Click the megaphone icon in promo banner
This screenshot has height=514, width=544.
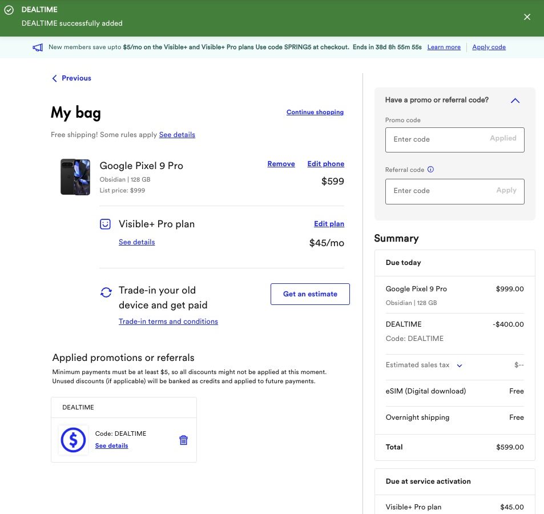click(38, 47)
